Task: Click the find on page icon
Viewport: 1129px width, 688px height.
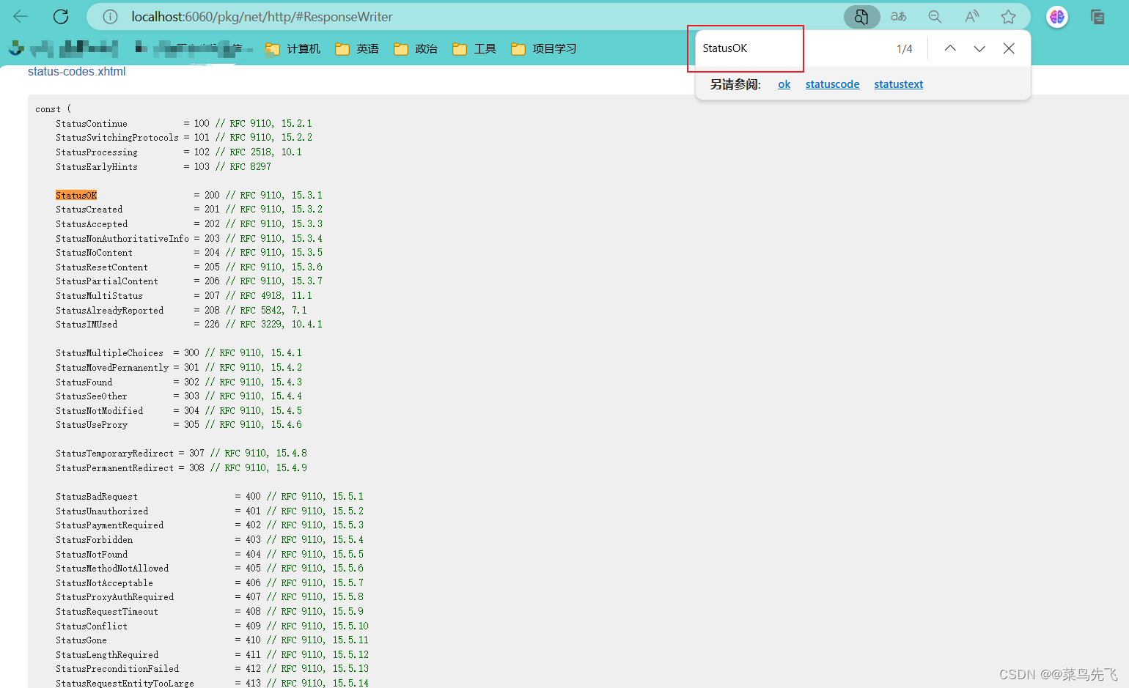Action: pos(861,16)
